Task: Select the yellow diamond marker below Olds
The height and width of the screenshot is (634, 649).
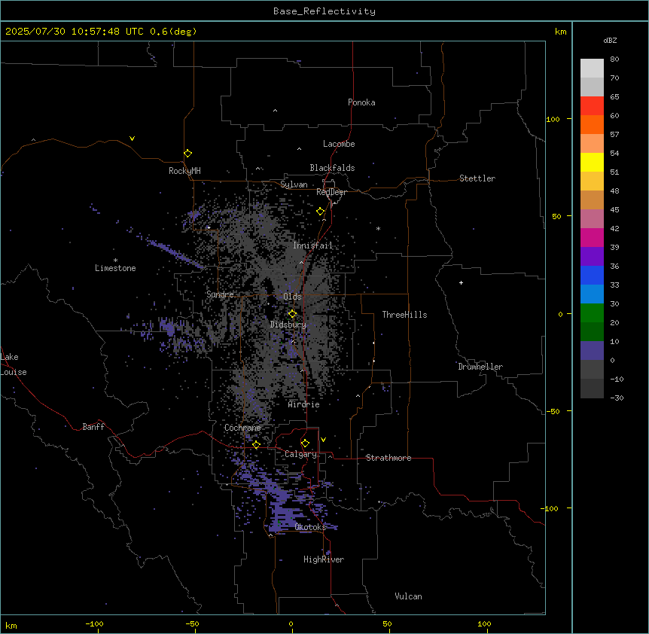Action: tap(292, 314)
